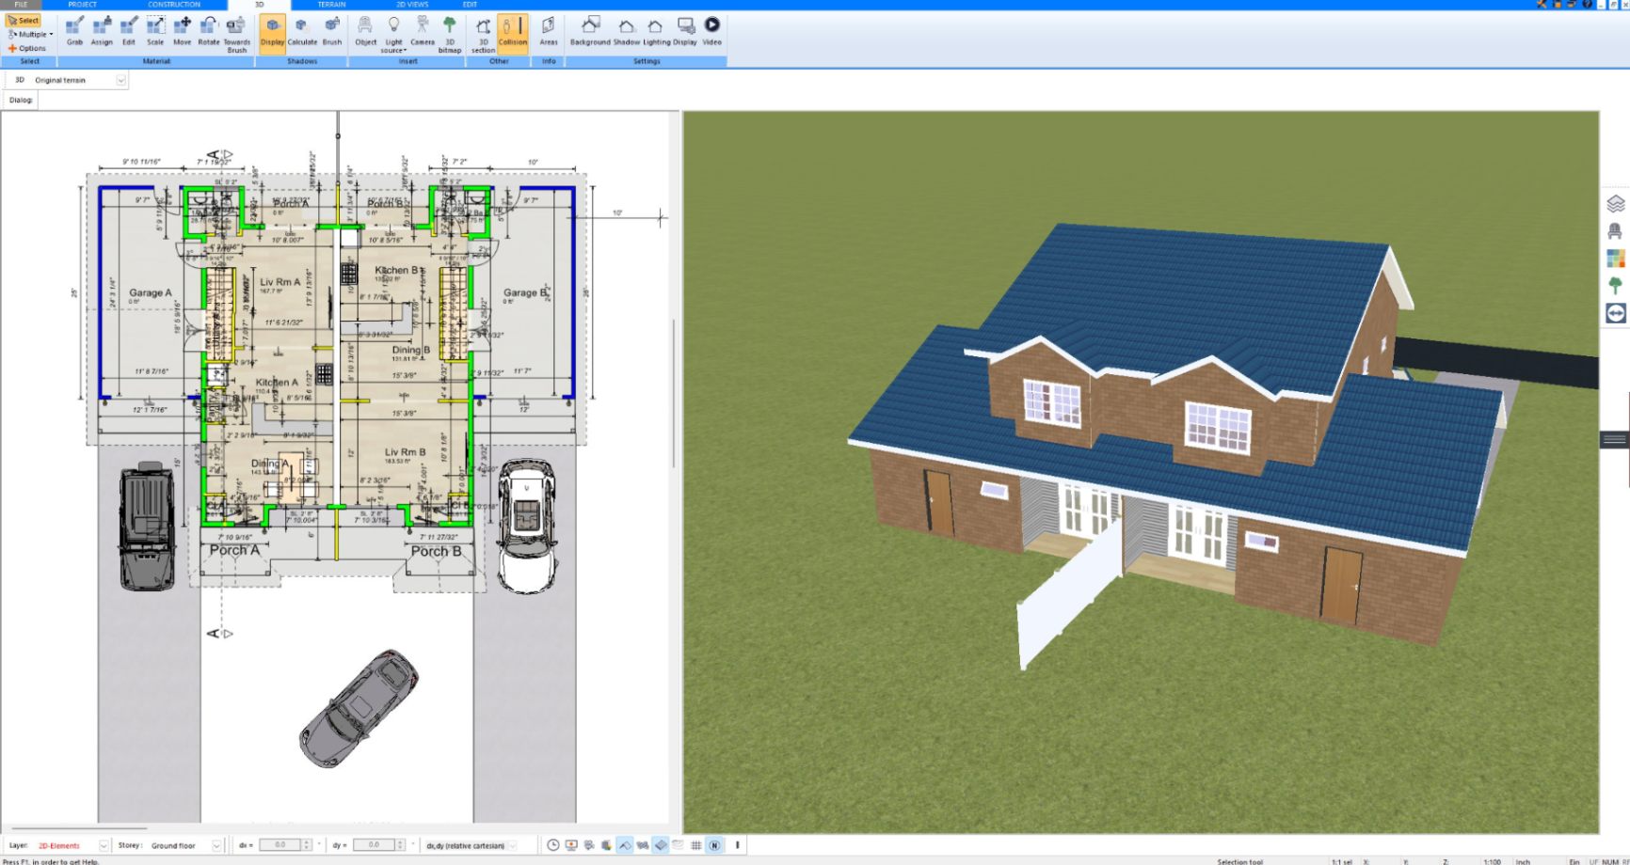Image resolution: width=1630 pixels, height=865 pixels.
Task: Toggle the Display shadows button
Action: coord(272,33)
